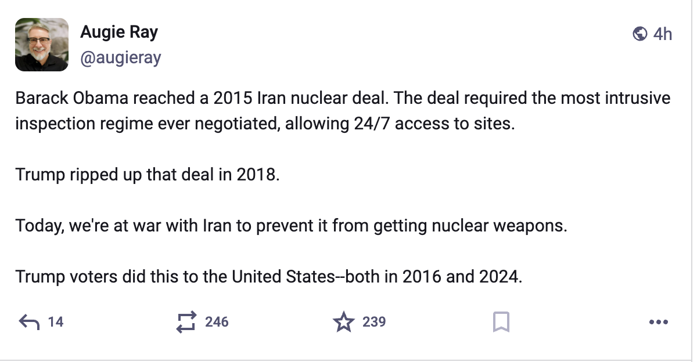The width and height of the screenshot is (697, 362).
Task: Open the three-dot more options menu
Action: coord(659,322)
